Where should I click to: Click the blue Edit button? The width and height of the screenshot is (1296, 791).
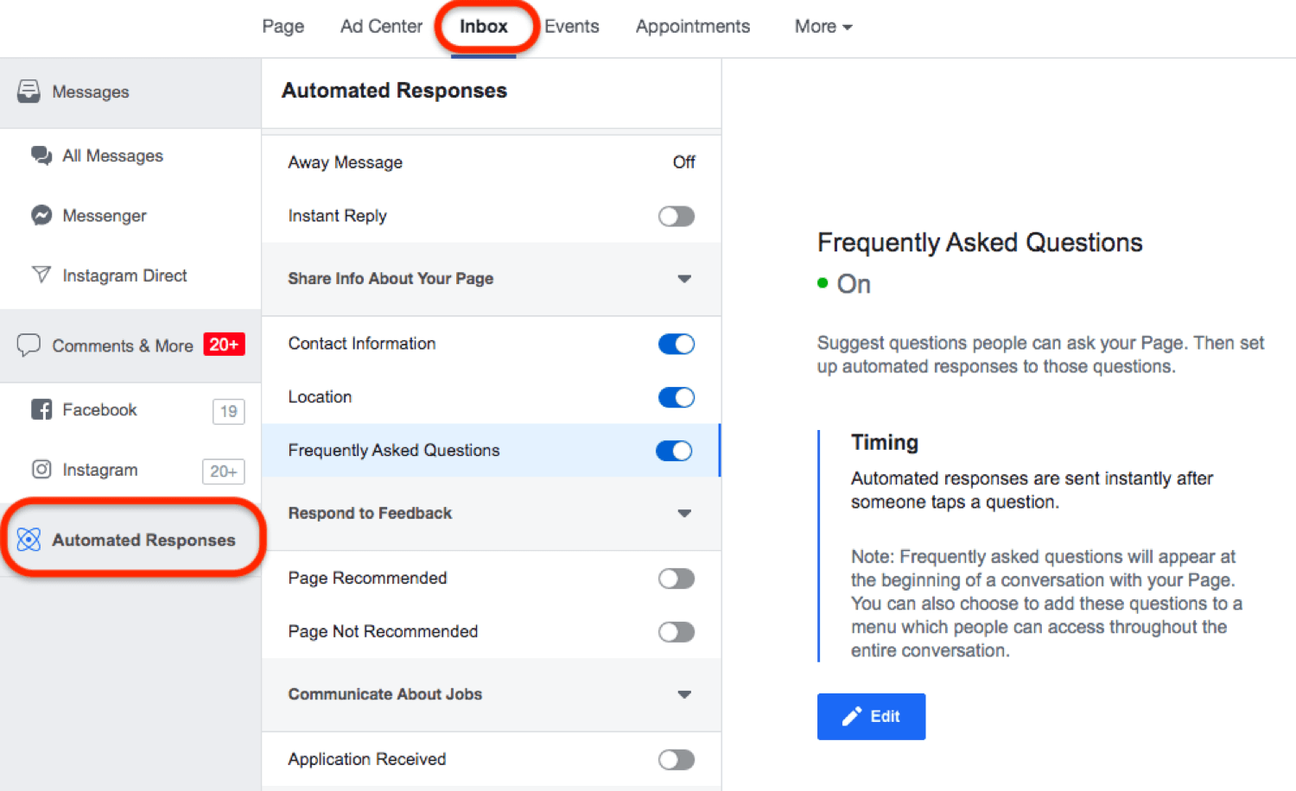(x=871, y=716)
